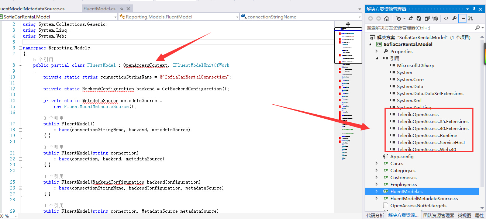Viewport: 486px width, 219px height.
Task: Pin Solution Explorer panel with pushpin icon
Action: tap(474, 9)
